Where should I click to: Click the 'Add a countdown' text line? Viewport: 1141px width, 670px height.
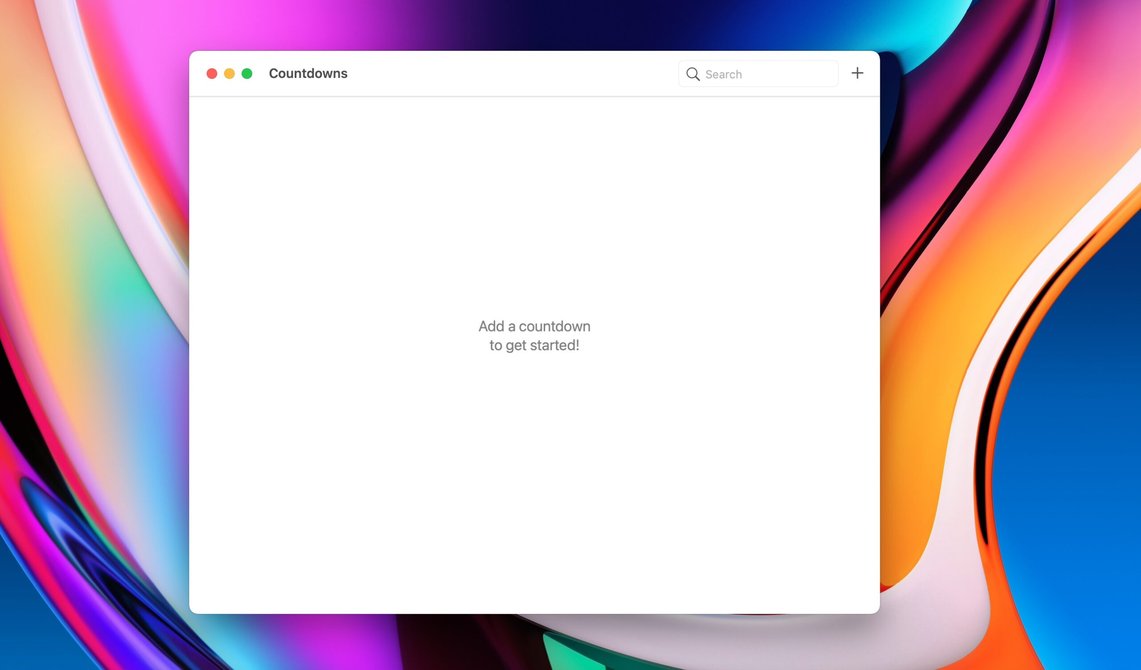534,326
